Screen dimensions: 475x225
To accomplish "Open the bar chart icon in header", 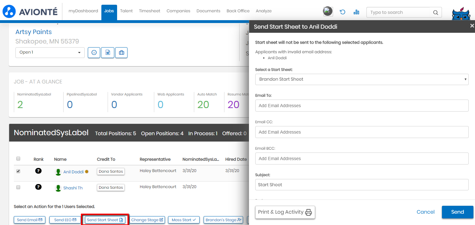I will tap(356, 12).
